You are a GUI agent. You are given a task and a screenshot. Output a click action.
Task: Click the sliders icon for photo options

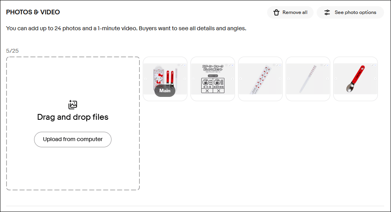pos(327,12)
